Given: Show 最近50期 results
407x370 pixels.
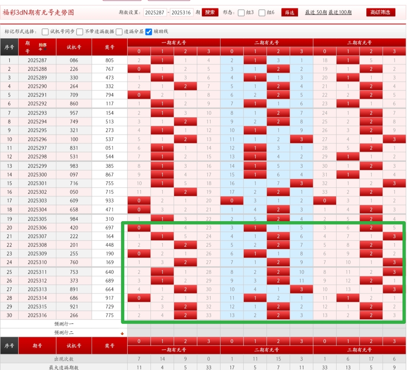Looking at the screenshot, I should (316, 12).
